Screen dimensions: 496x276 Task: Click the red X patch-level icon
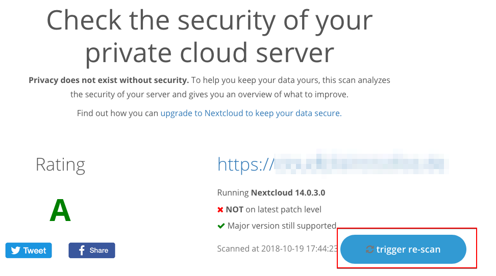point(220,210)
